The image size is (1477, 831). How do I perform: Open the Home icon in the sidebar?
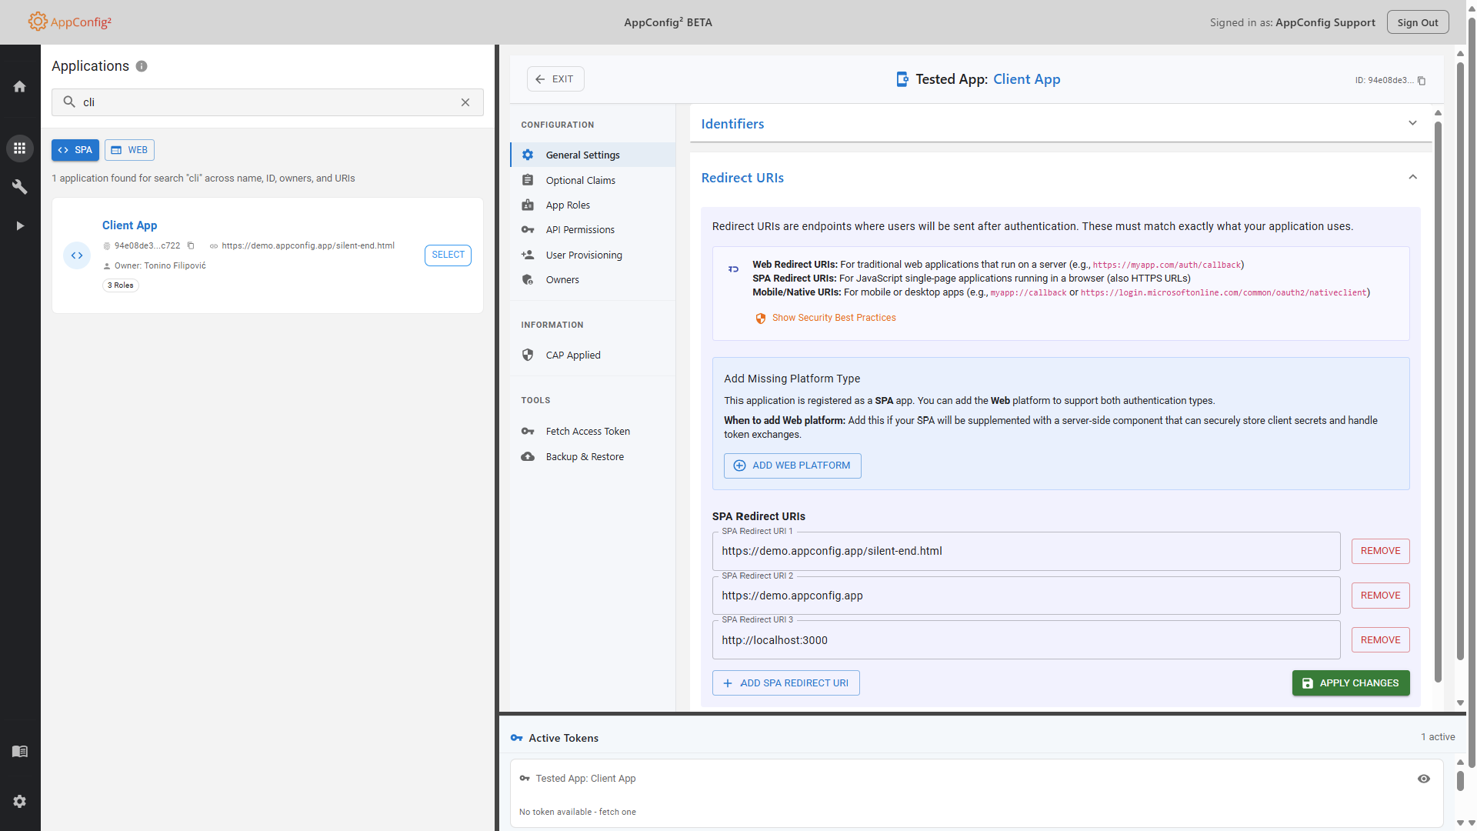[x=20, y=86]
